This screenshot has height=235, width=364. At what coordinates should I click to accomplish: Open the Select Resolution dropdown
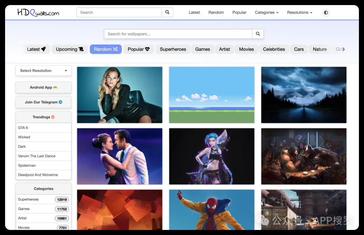43,71
